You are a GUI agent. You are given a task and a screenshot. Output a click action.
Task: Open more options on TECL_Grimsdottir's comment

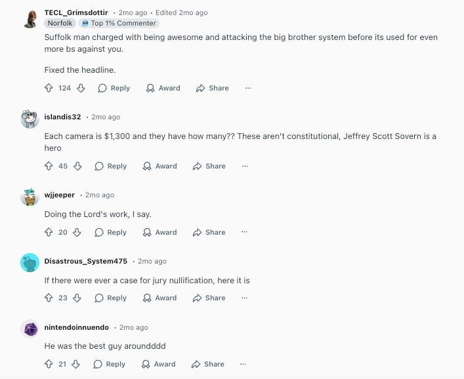248,88
